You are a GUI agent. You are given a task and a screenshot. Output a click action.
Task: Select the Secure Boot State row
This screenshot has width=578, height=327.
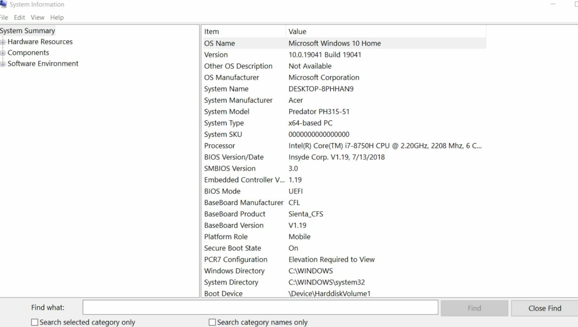pyautogui.click(x=339, y=248)
